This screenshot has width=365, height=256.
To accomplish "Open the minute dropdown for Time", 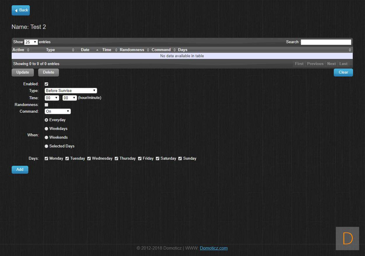I will coord(69,98).
